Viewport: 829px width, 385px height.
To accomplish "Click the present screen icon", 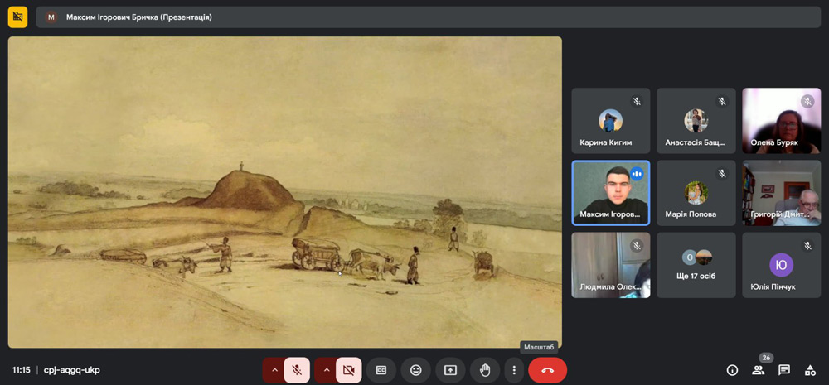I will 450,370.
